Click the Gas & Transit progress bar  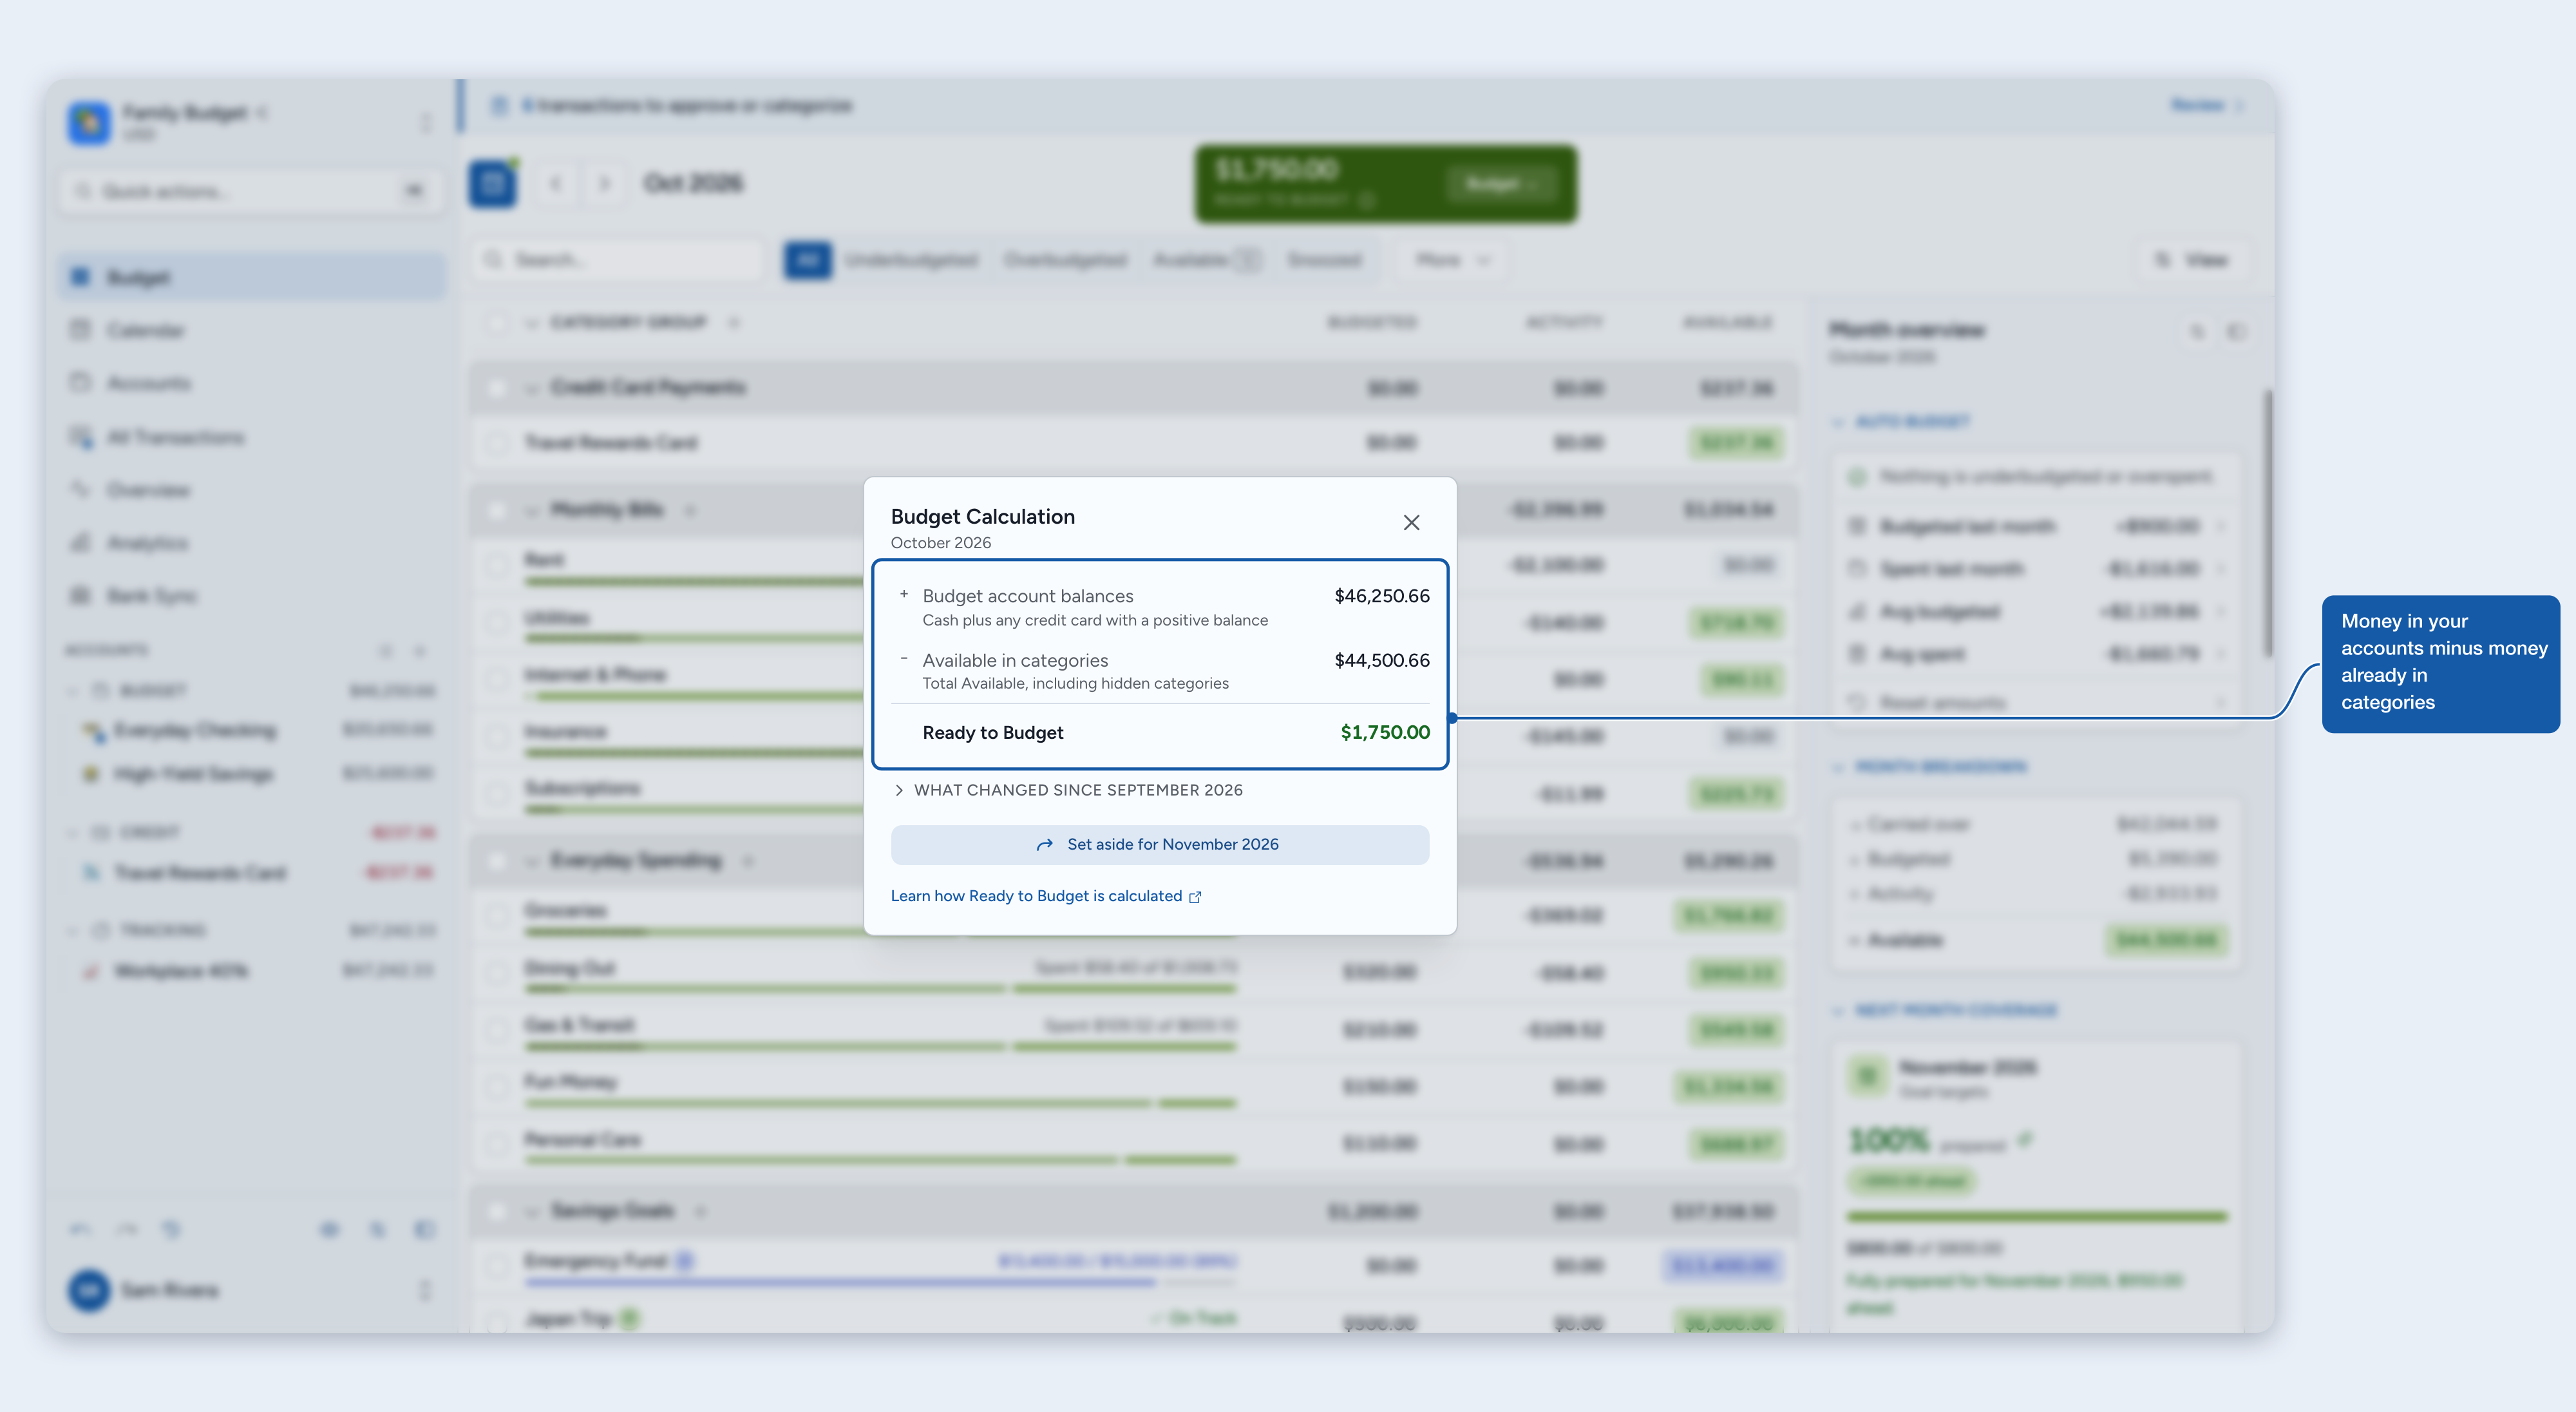pyautogui.click(x=880, y=1047)
